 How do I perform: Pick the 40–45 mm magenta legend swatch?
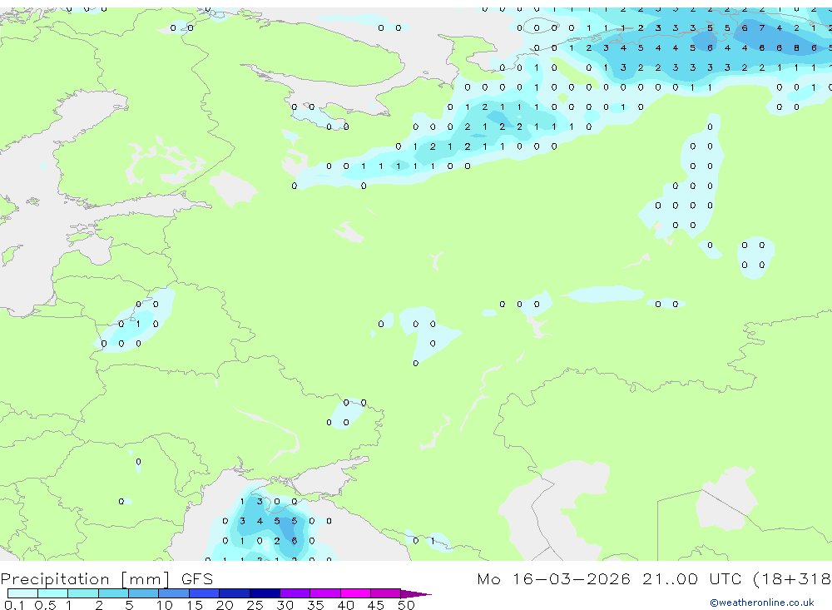tap(355, 593)
